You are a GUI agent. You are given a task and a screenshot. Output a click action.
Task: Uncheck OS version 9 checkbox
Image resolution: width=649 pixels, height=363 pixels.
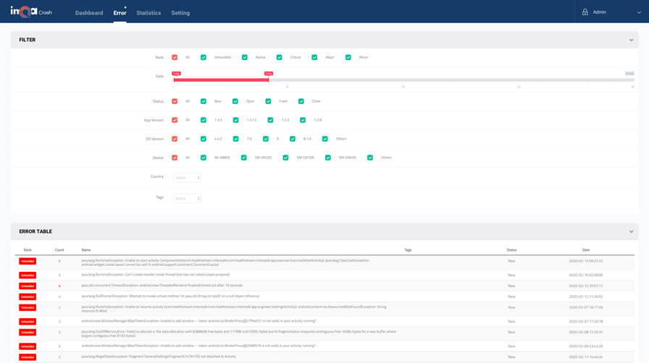click(x=266, y=139)
